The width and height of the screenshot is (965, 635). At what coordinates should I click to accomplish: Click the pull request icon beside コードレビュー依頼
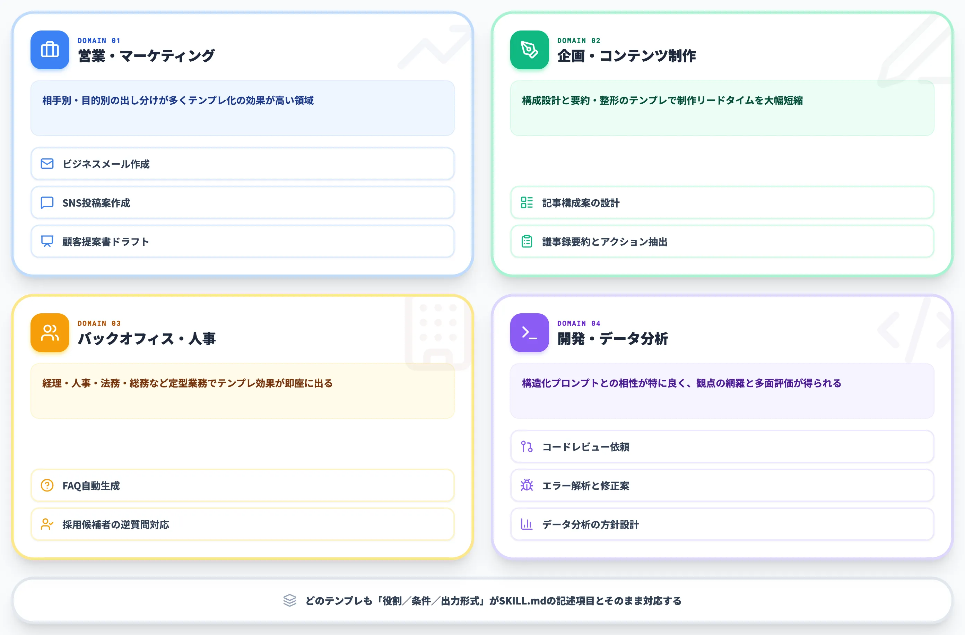527,446
